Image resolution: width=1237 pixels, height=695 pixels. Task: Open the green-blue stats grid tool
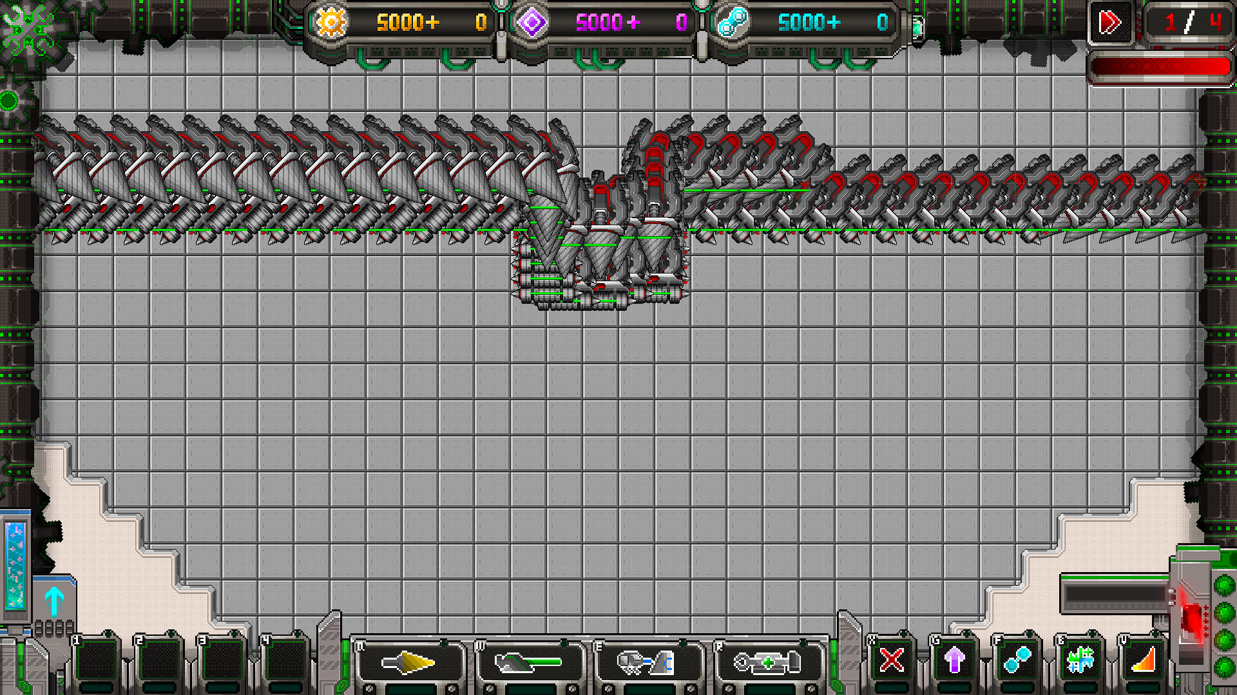pyautogui.click(x=1080, y=660)
